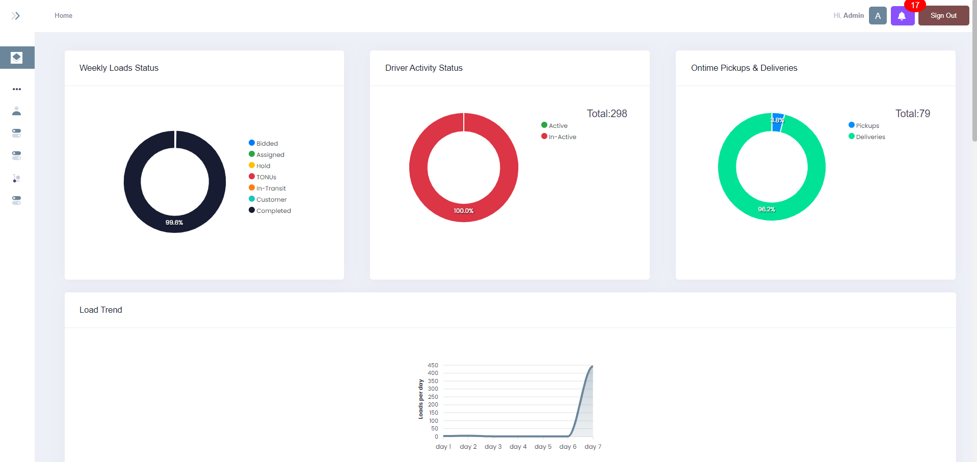Open the notifications bell icon
The image size is (977, 462).
click(902, 15)
